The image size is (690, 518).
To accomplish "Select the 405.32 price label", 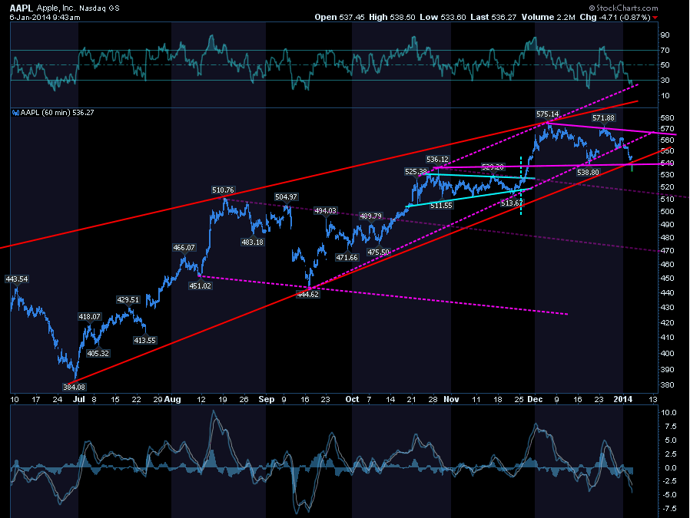I will click(x=98, y=353).
